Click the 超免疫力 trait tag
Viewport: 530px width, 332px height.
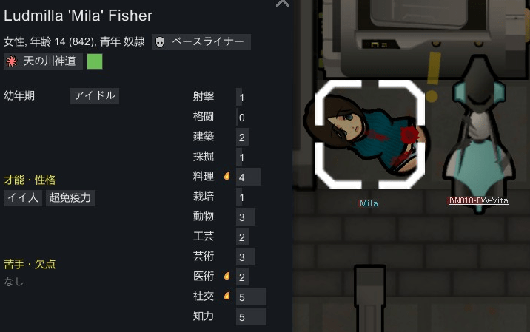point(70,197)
